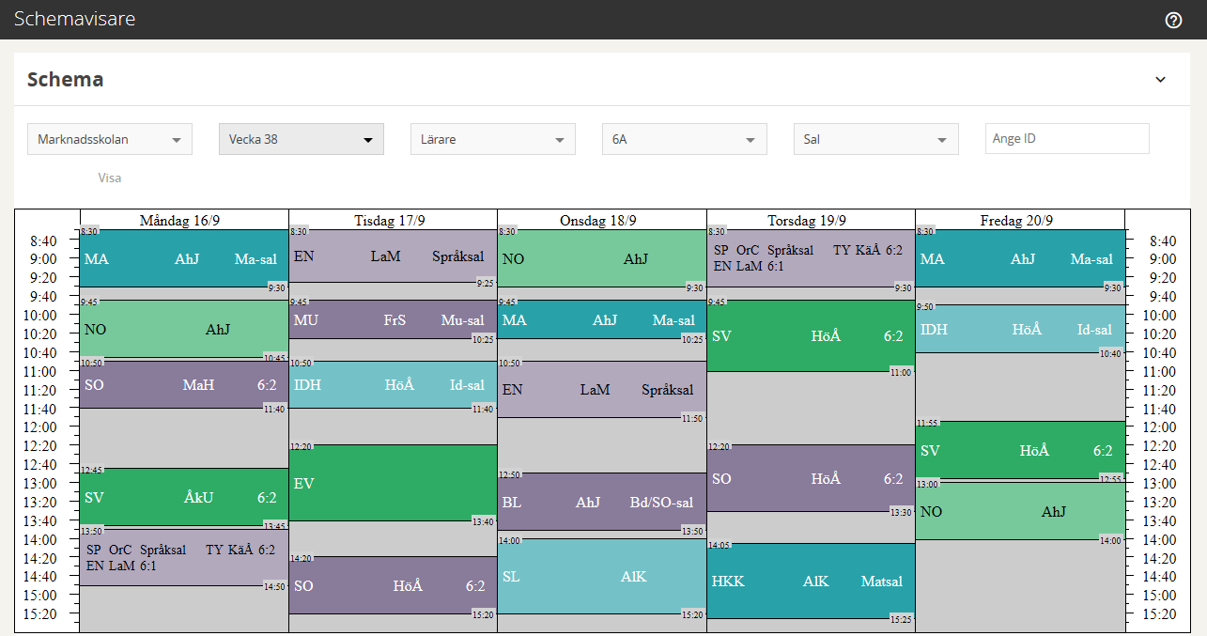Click the help question mark icon
This screenshot has width=1207, height=636.
pyautogui.click(x=1173, y=20)
